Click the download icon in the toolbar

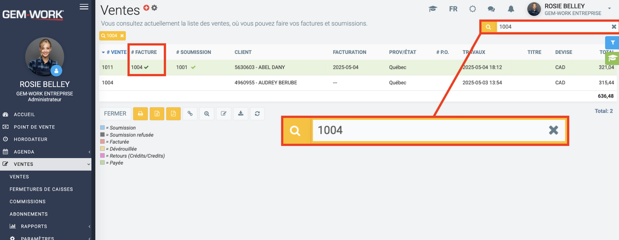click(240, 114)
